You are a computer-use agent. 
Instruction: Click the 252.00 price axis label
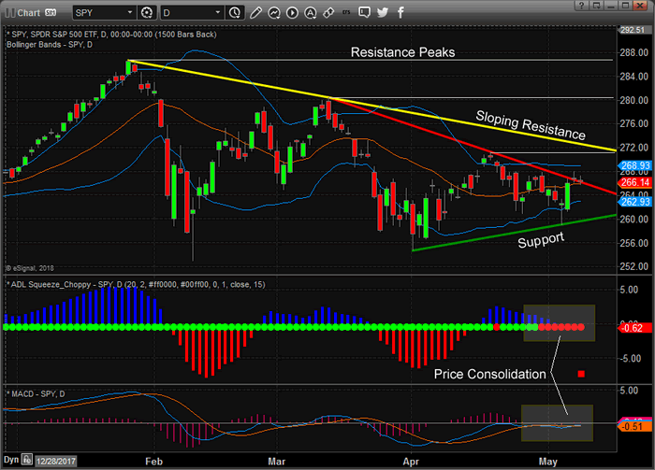pos(634,266)
